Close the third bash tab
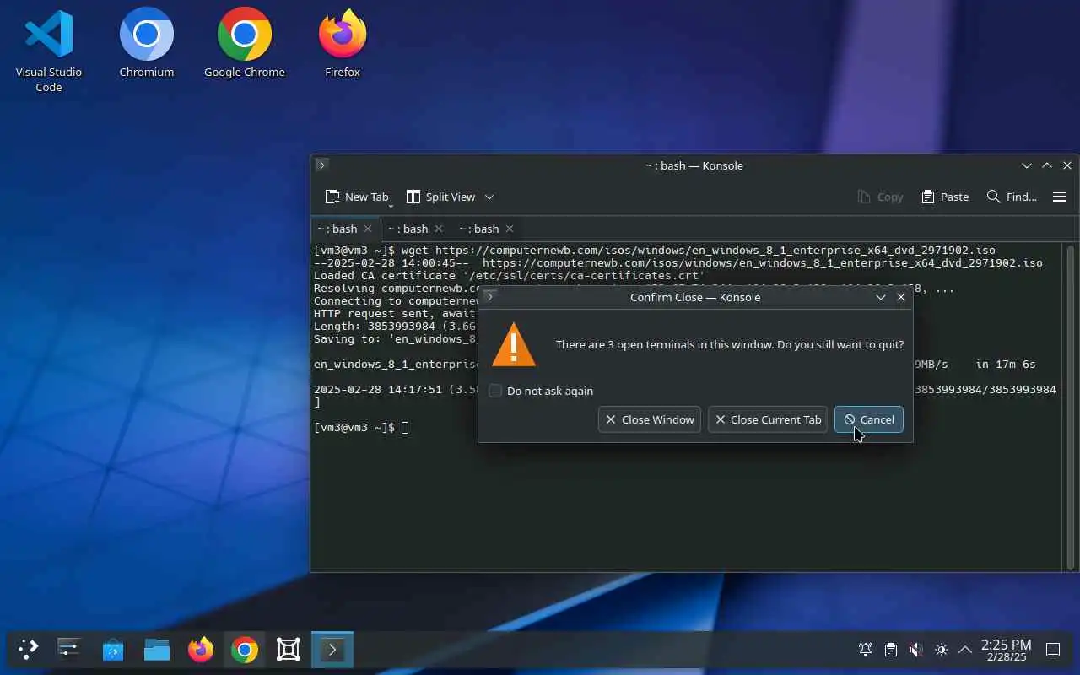Screen dimensions: 1080x675 click(510, 229)
